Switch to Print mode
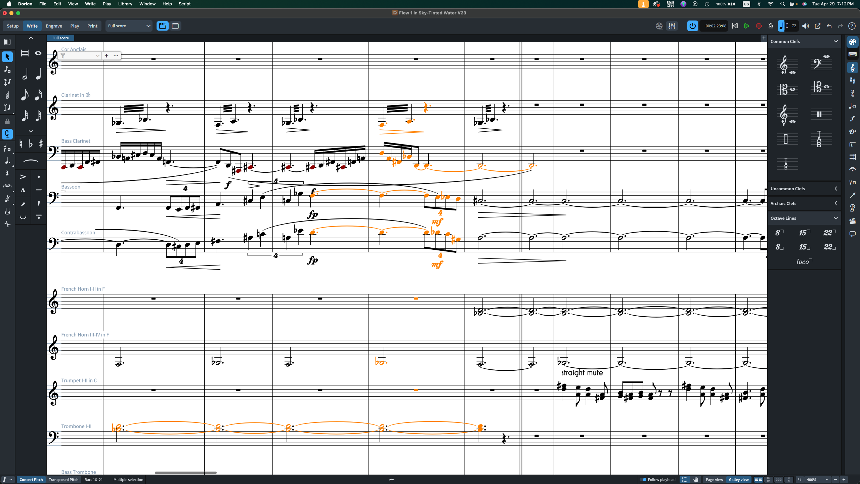This screenshot has height=484, width=860. (92, 26)
